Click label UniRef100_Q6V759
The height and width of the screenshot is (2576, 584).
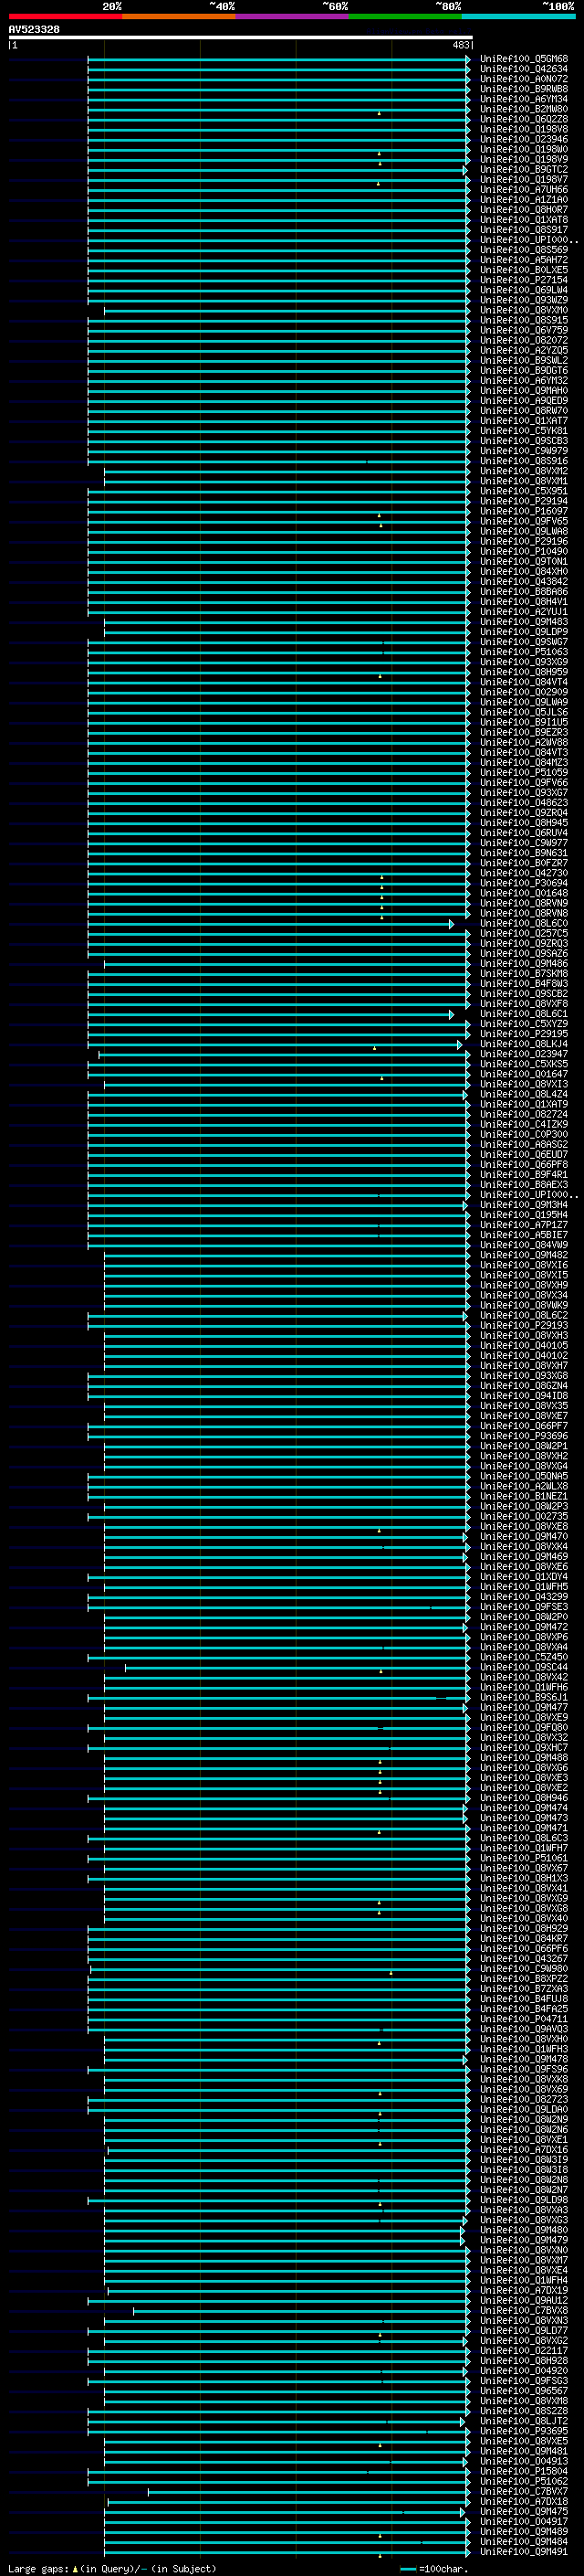[x=524, y=330]
